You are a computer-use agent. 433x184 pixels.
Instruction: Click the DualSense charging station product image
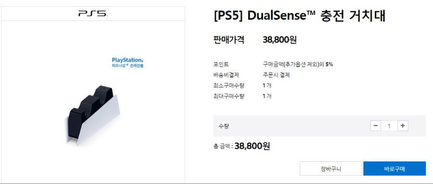(92, 115)
